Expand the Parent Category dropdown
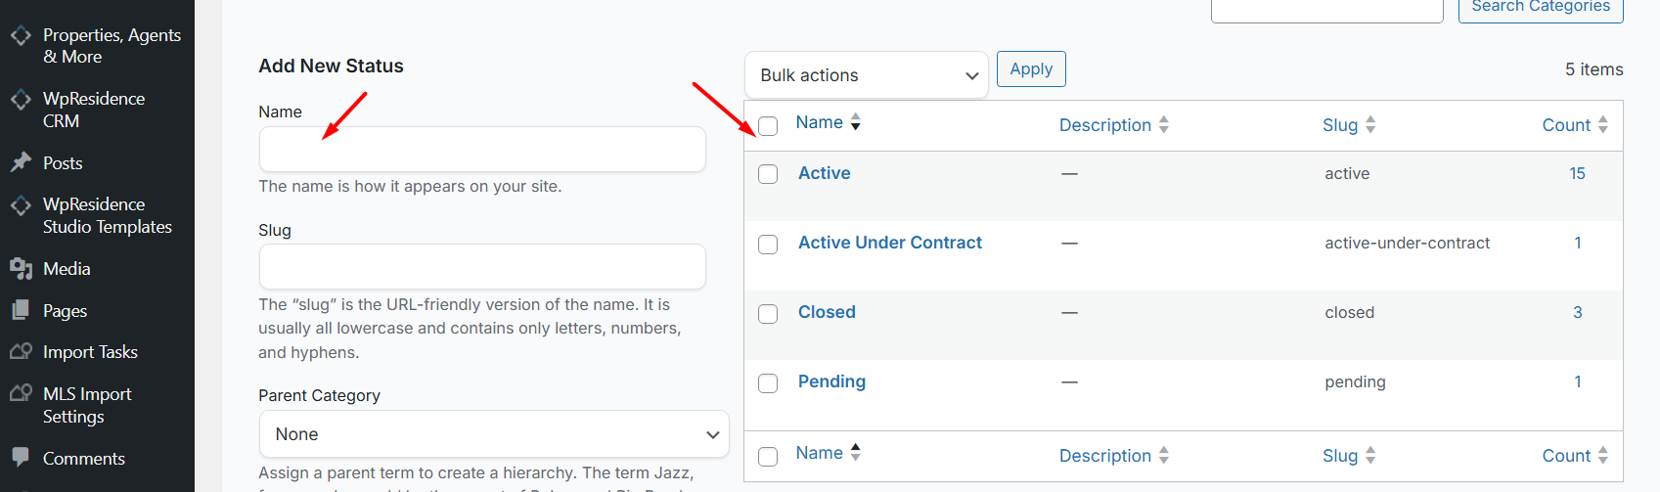This screenshot has width=1660, height=492. pos(494,433)
